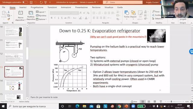Switch to Transizioni tab
193x109 pixels.
[x=52, y=7]
